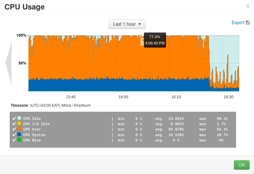Click the CPU Idle legend label
This screenshot has height=174, width=254.
click(x=32, y=119)
